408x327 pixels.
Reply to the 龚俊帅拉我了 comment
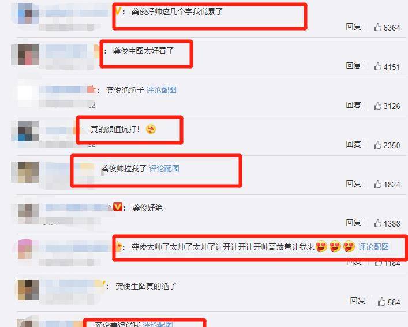click(x=353, y=183)
